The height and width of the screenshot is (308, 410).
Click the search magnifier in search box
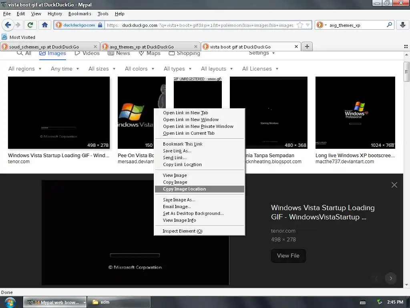[389, 25]
